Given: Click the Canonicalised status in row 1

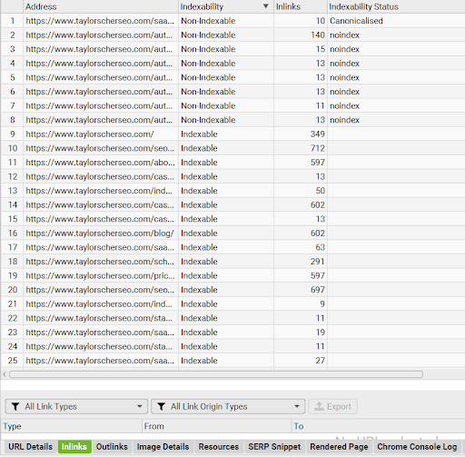Looking at the screenshot, I should tap(356, 21).
